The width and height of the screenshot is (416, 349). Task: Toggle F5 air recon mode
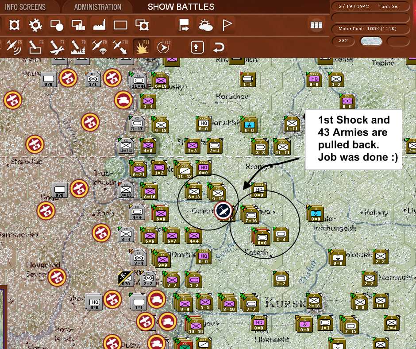tap(14, 47)
